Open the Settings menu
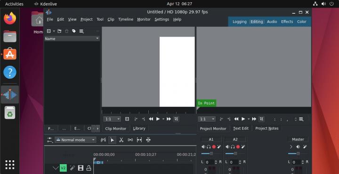This screenshot has width=339, height=174. 161,19
